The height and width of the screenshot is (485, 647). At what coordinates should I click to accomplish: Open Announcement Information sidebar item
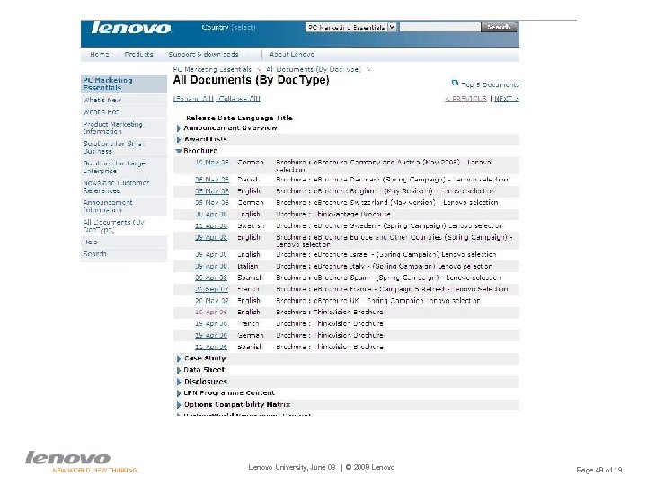pos(108,207)
